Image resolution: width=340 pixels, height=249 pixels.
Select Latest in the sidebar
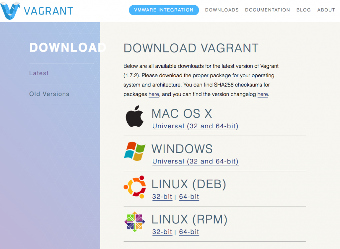pos(39,73)
